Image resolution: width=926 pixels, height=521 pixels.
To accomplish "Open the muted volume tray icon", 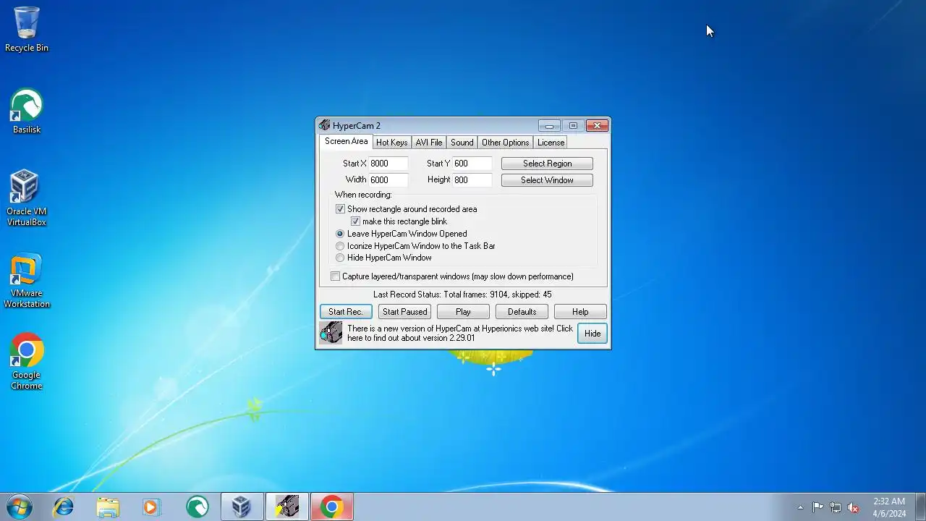I will pyautogui.click(x=853, y=507).
